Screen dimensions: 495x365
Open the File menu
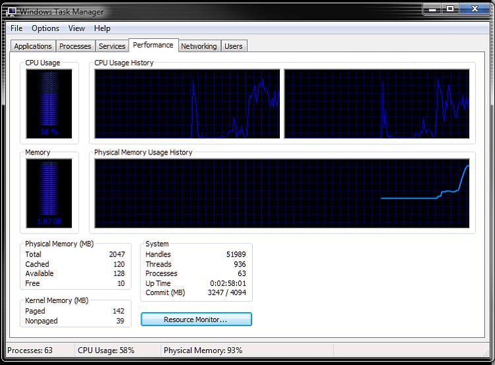[16, 28]
